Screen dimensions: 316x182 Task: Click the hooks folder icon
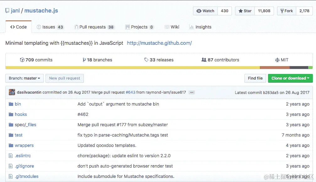point(11,114)
